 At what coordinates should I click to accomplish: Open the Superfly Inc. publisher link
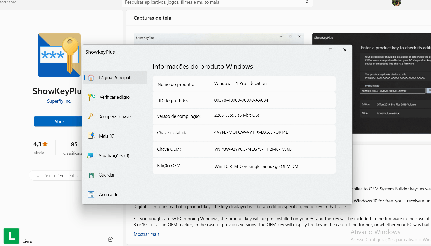click(x=59, y=101)
